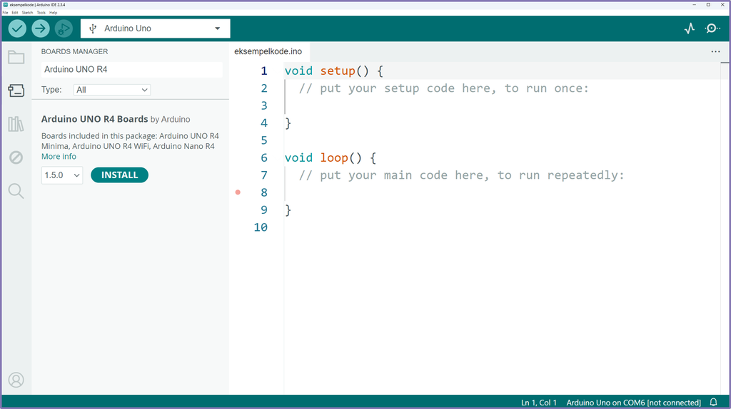Start debugging with the debug button

64,29
